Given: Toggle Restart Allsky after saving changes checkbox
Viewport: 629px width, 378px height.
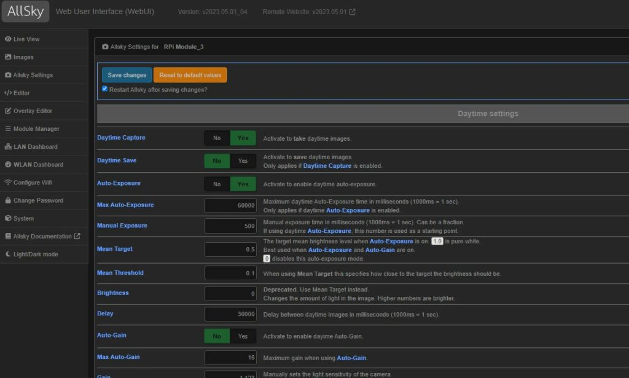Looking at the screenshot, I should 104,89.
